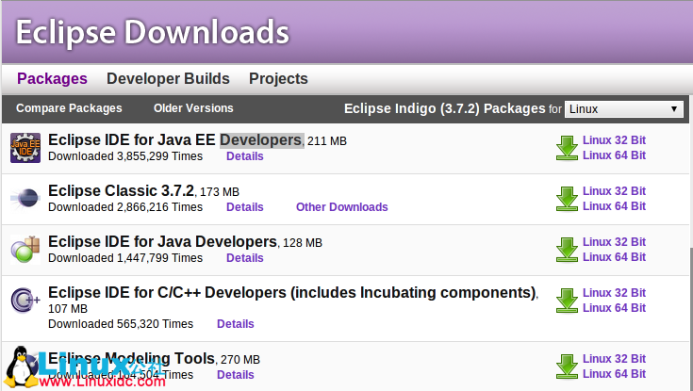Download Java EE Developers Linux 64 Bit
693x391 pixels.
coord(614,155)
